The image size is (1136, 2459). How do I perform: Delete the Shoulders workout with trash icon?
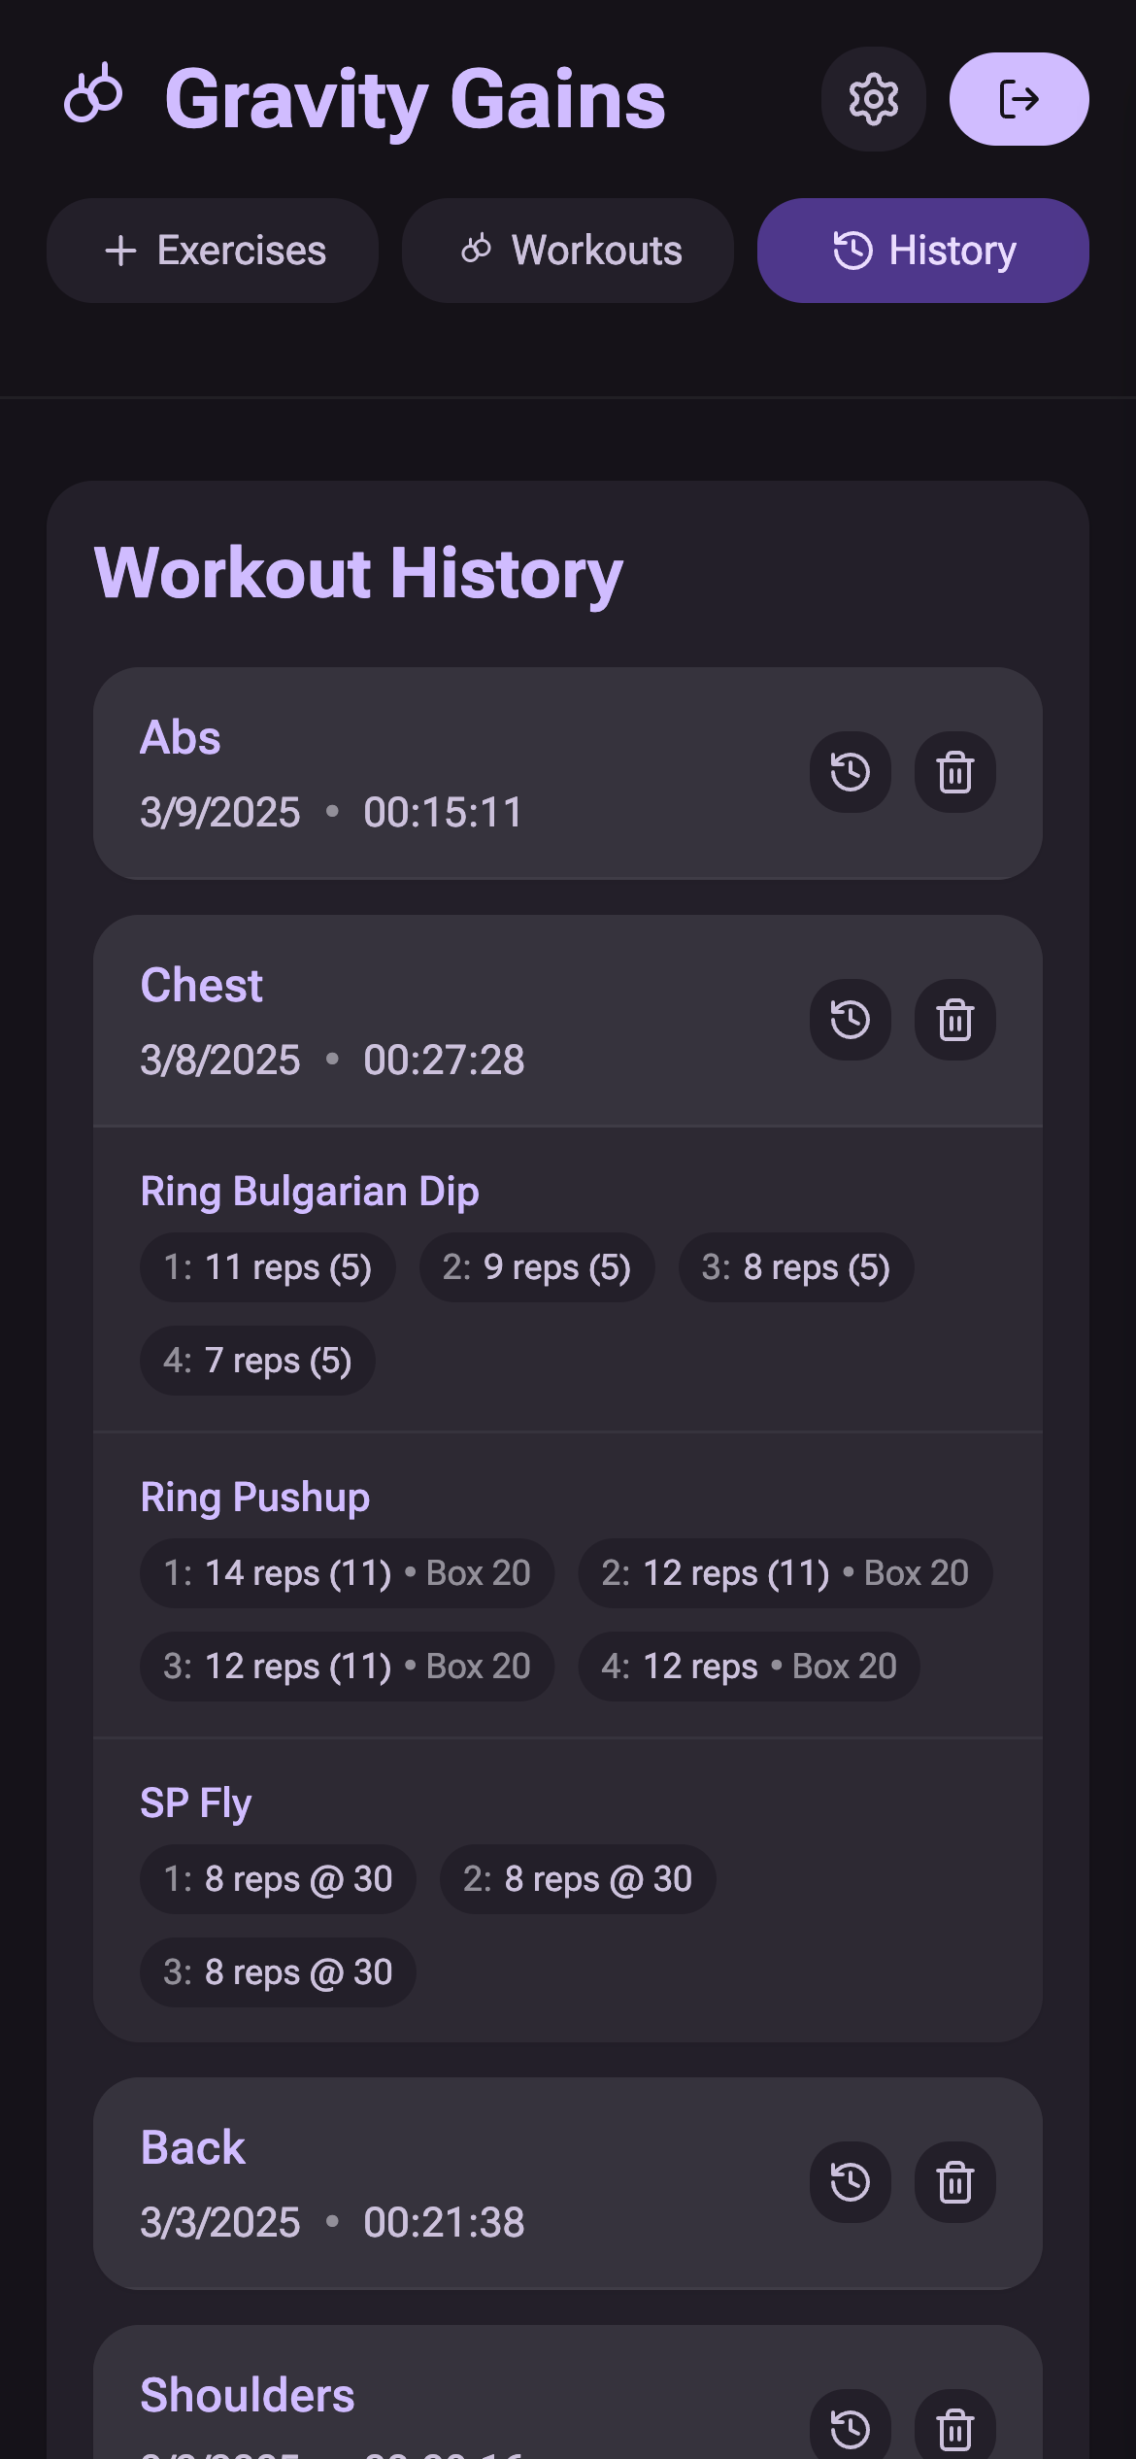coord(953,2430)
